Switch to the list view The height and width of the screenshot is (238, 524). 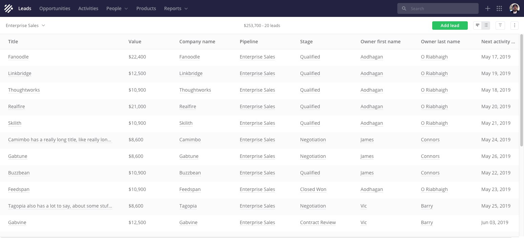point(486,25)
